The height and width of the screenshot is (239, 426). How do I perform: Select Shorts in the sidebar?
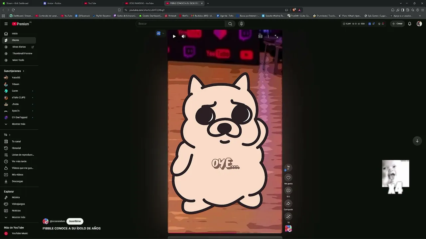(19, 40)
